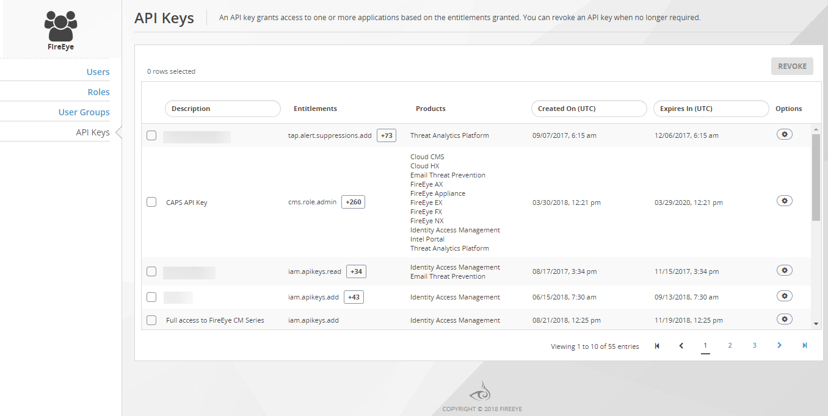Click 0 rows selected status text
Viewport: 828px width, 416px height.
pyautogui.click(x=171, y=71)
